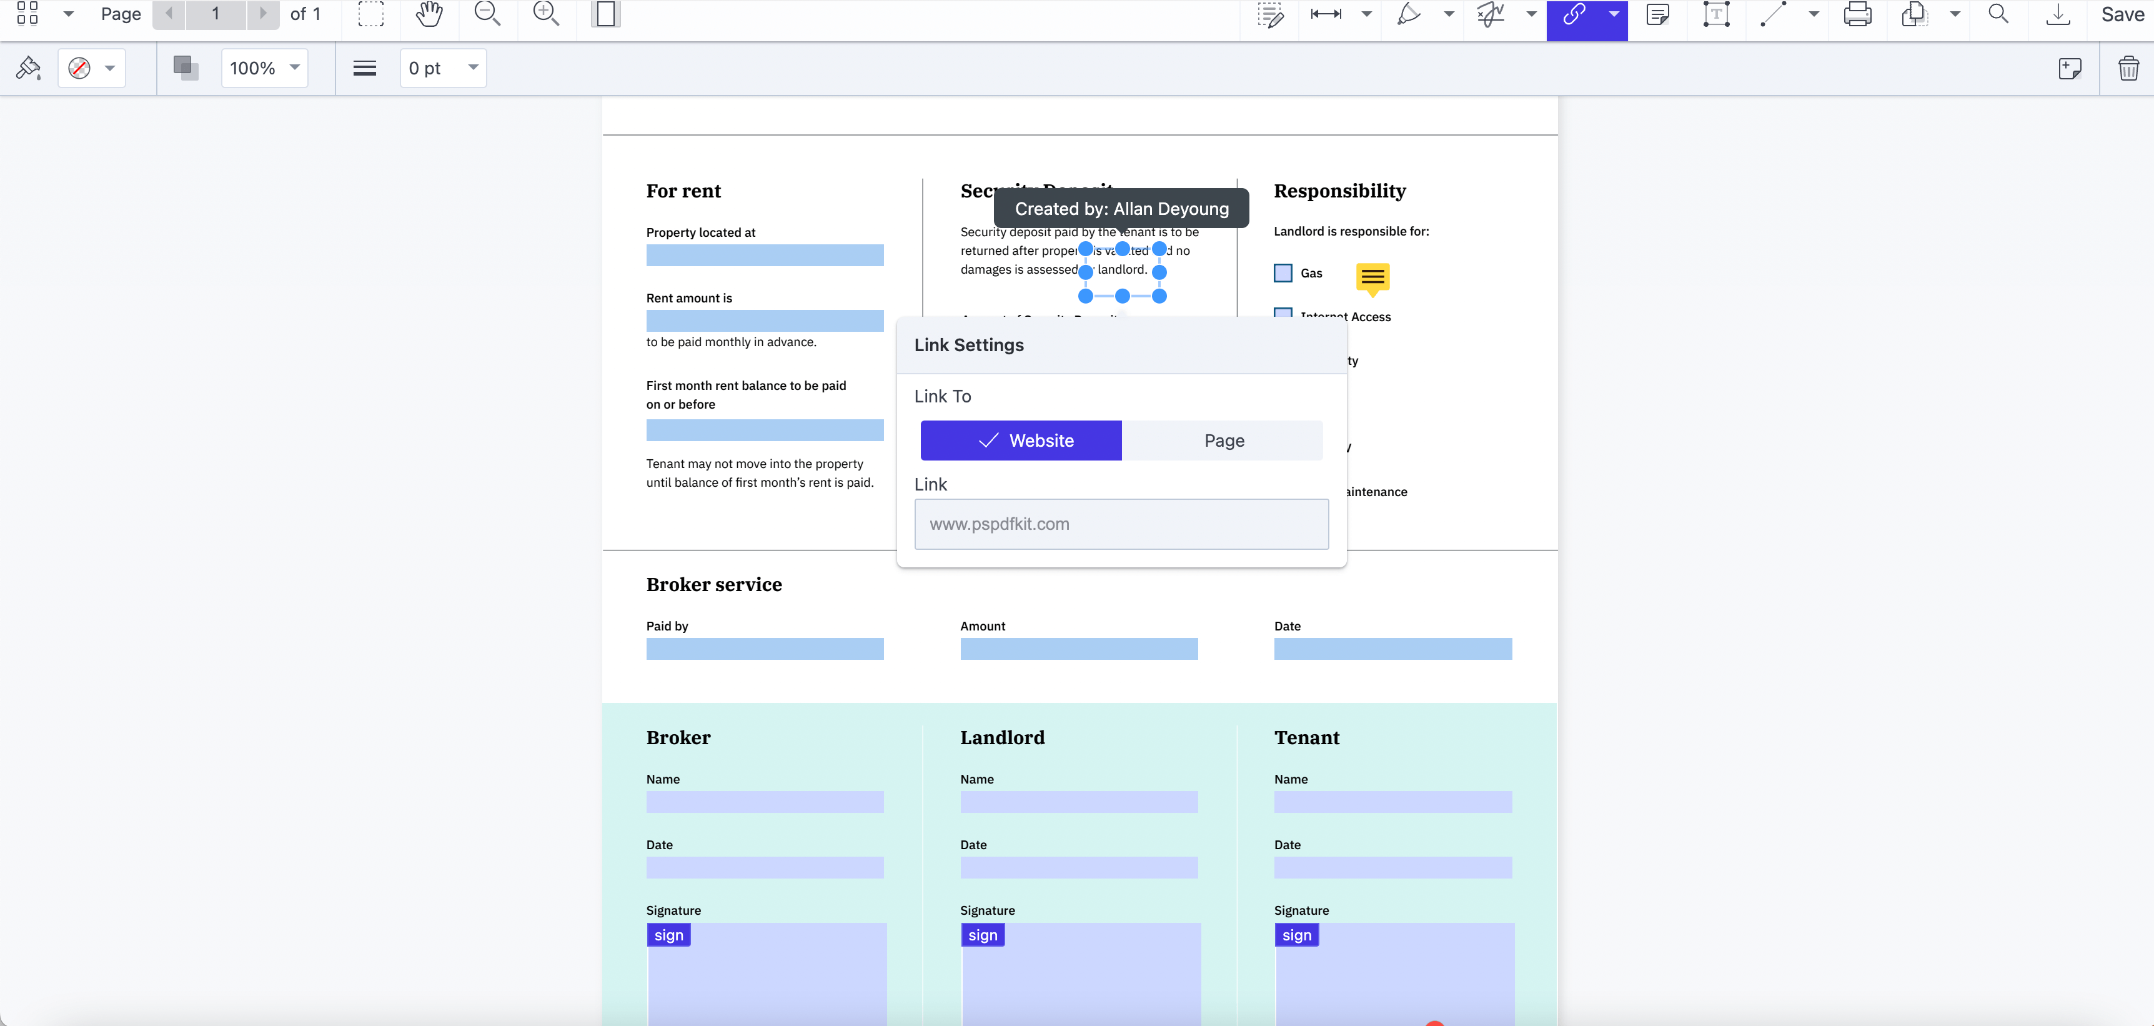This screenshot has width=2154, height=1026.
Task: Select the marquee zoom tool
Action: (x=370, y=13)
